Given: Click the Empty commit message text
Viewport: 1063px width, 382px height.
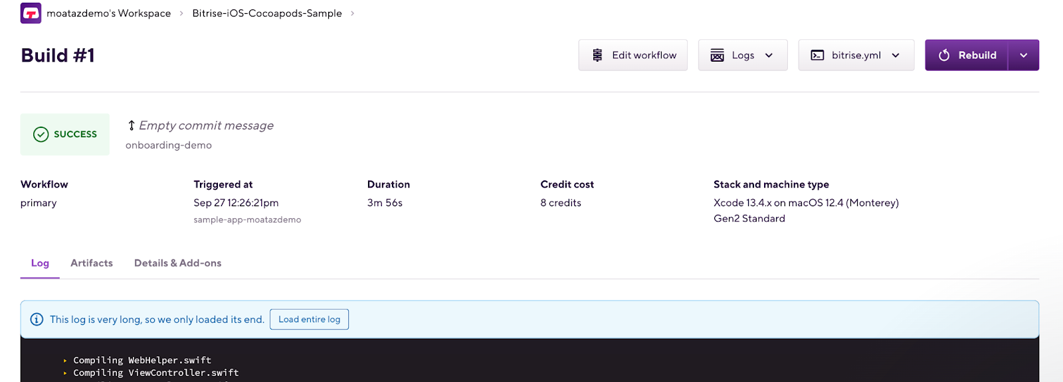Looking at the screenshot, I should [206, 125].
